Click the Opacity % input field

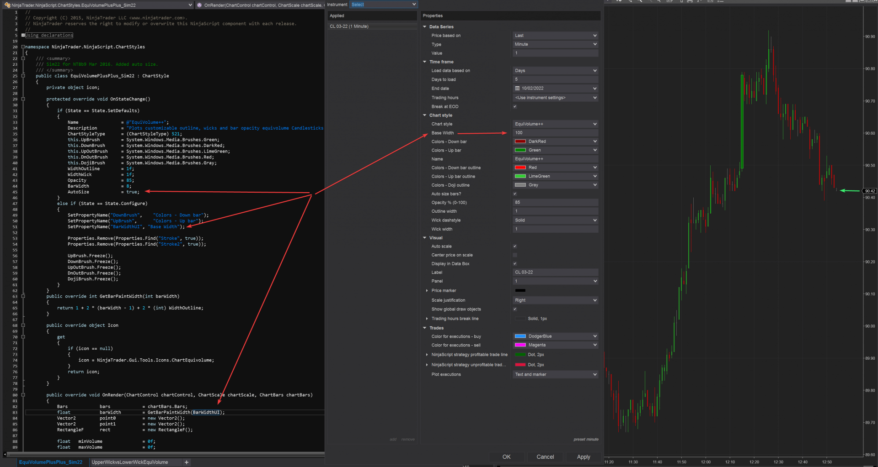click(556, 203)
